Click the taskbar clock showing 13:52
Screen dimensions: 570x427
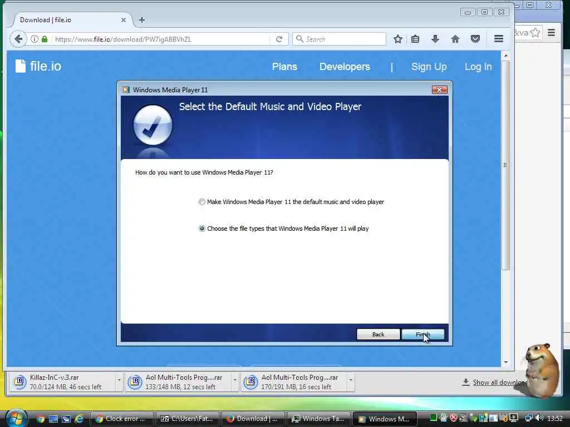(555, 418)
